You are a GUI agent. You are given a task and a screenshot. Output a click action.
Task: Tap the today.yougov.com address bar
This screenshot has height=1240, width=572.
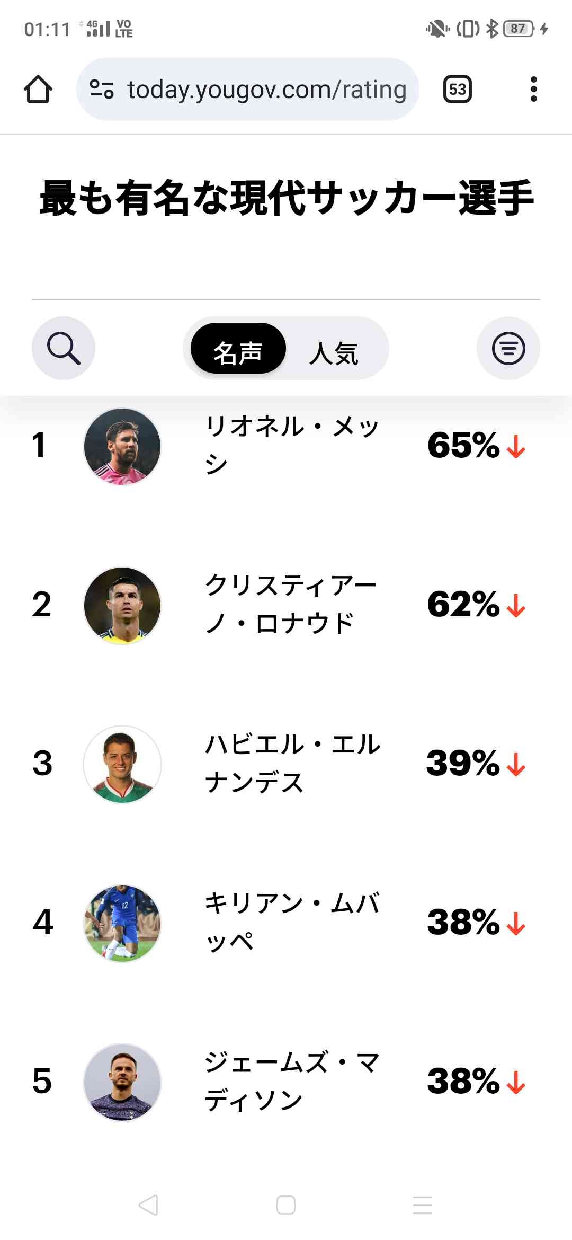pyautogui.click(x=266, y=89)
